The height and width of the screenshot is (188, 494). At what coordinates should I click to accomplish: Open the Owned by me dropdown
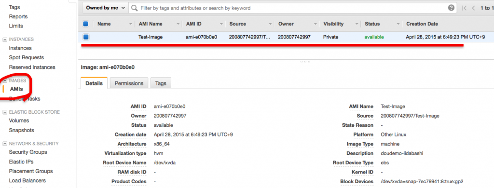[x=105, y=8]
